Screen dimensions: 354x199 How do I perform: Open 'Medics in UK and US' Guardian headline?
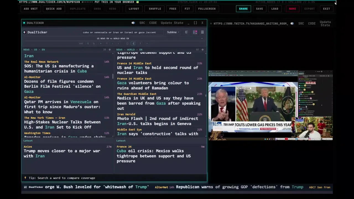[x=158, y=103]
